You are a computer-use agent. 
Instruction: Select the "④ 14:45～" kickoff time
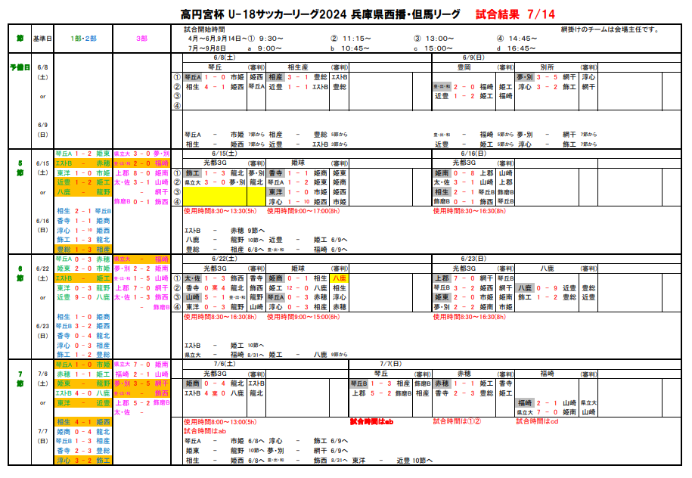tap(517, 39)
